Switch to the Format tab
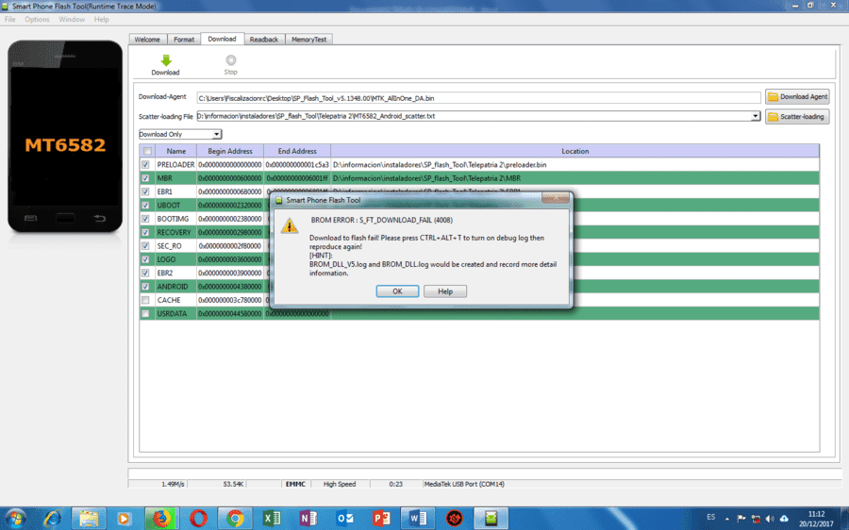 click(184, 40)
